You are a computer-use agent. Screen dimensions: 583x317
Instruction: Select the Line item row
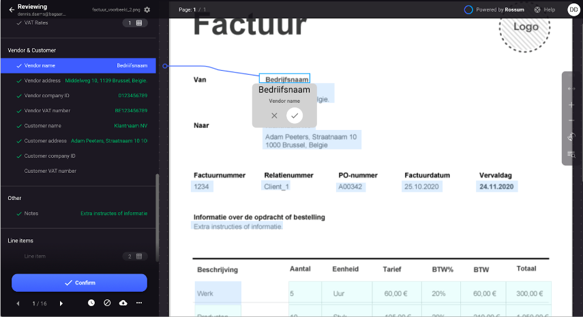click(x=78, y=256)
